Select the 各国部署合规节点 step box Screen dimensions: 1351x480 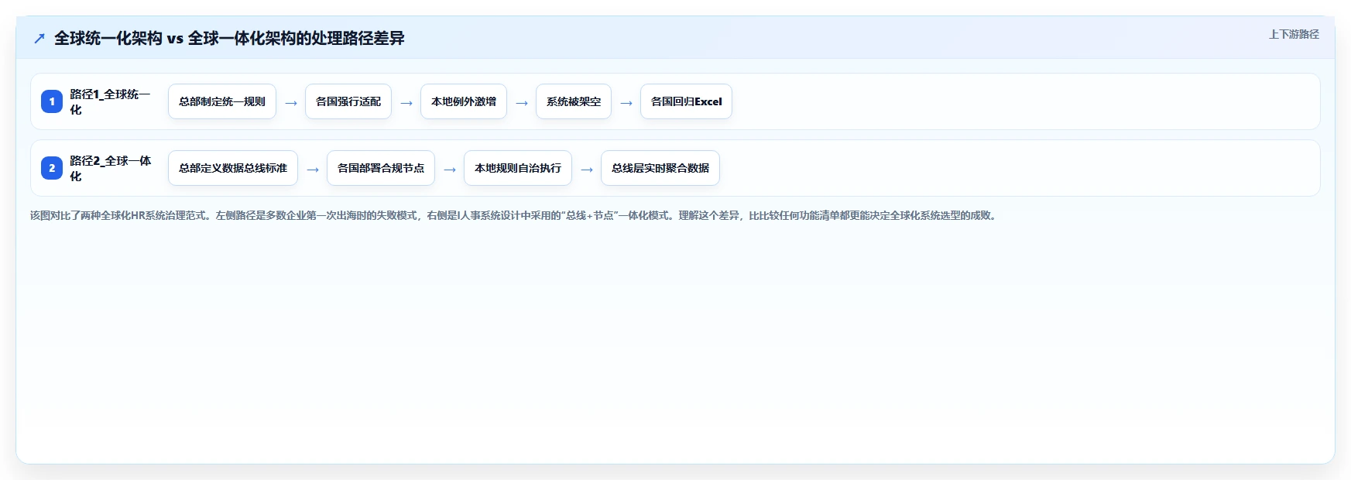381,168
